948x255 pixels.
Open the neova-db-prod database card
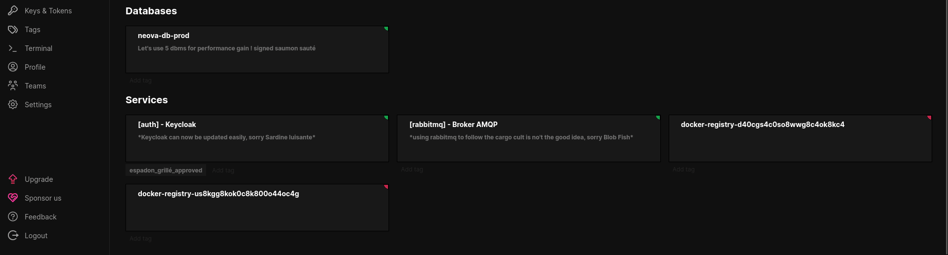pyautogui.click(x=257, y=49)
